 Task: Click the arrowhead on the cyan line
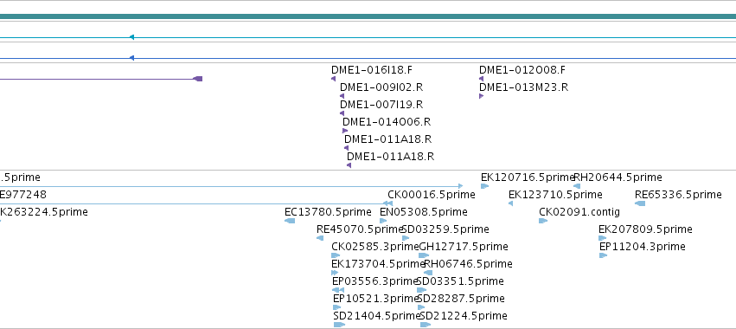[x=132, y=37]
